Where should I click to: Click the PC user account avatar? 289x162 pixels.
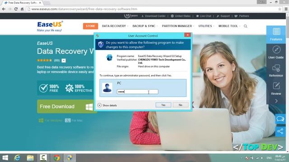coord(107,88)
